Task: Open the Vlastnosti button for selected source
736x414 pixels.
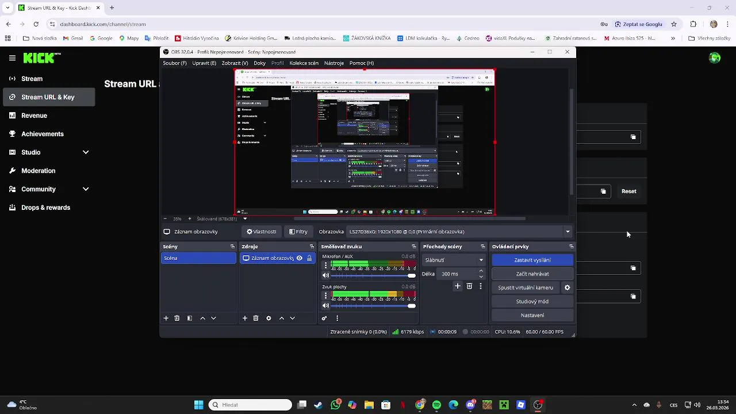Action: coord(262,232)
